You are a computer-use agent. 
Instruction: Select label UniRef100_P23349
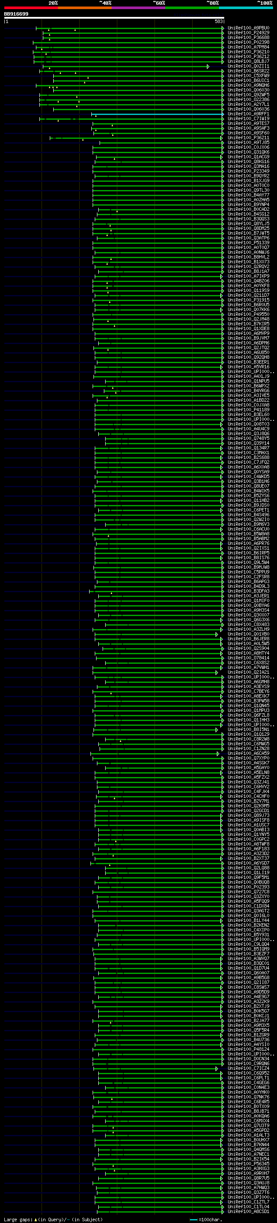tap(248, 171)
